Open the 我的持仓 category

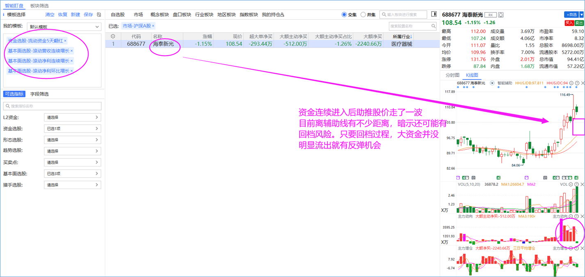click(x=273, y=15)
